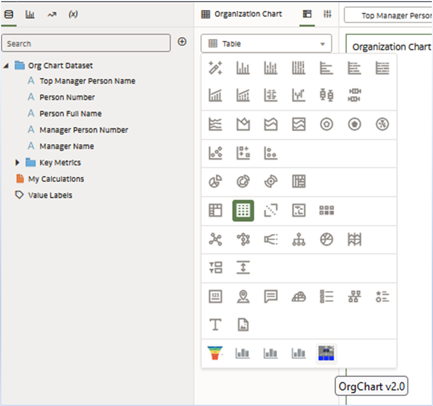The image size is (433, 406).
Task: Choose the Image file icon
Action: coord(243,325)
